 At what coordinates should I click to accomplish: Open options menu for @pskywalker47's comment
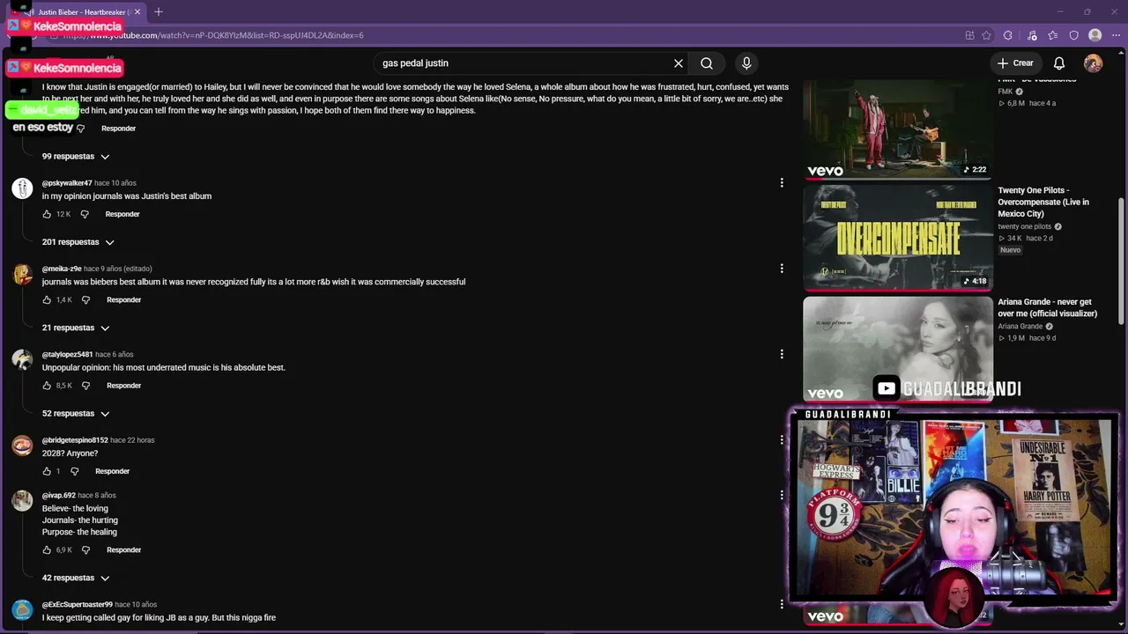pos(782,183)
